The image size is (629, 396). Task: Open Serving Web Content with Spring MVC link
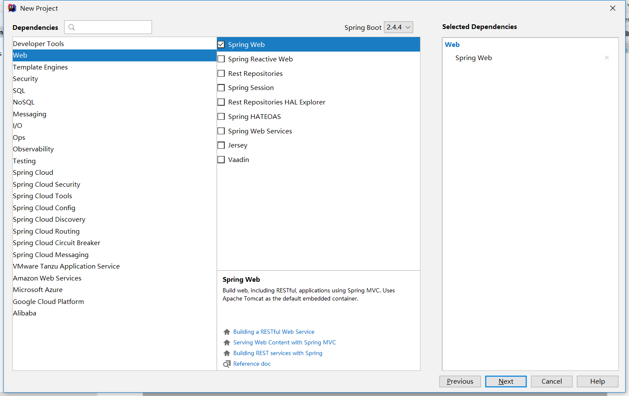click(x=284, y=342)
